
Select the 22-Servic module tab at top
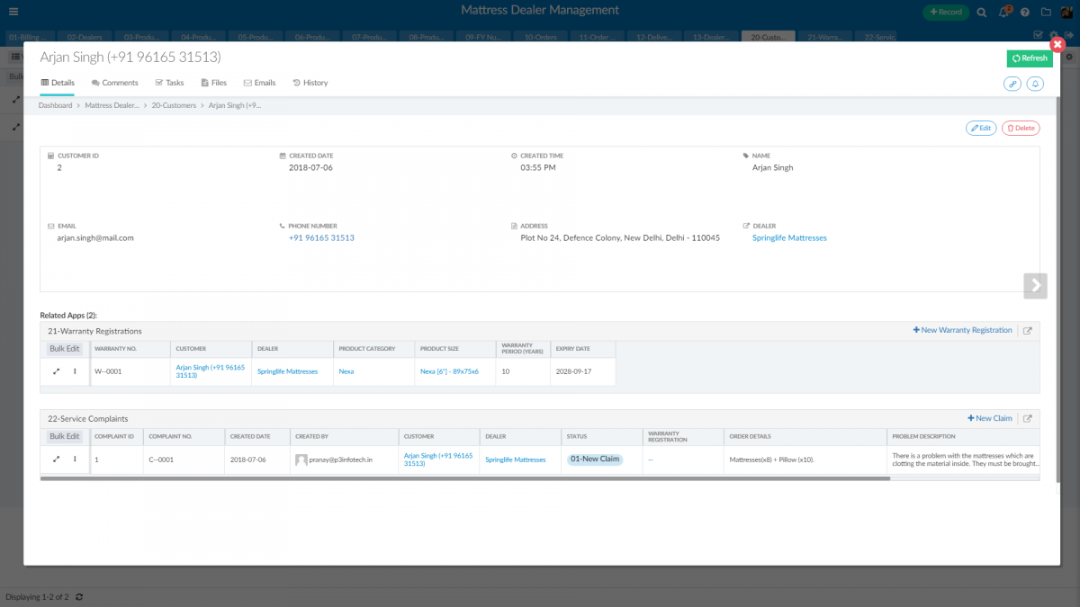click(x=877, y=37)
